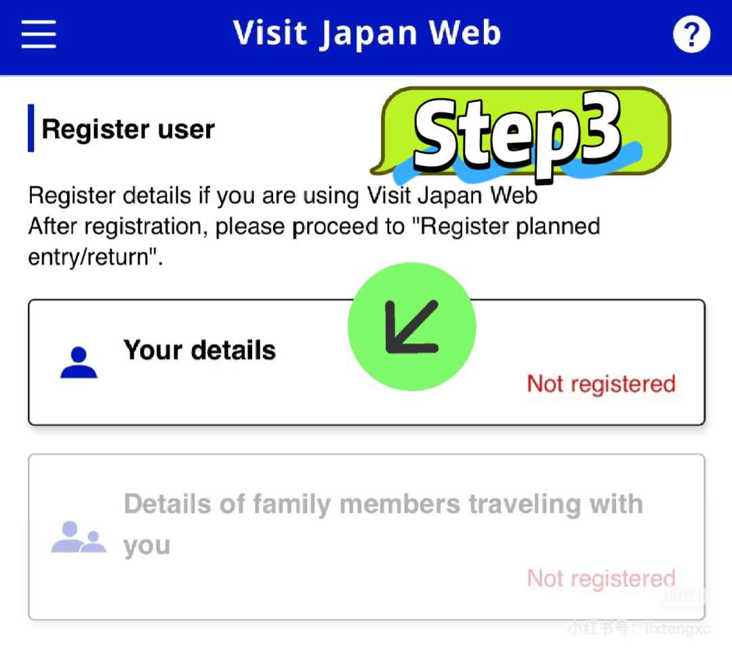This screenshot has width=732, height=654.
Task: Open the hamburger menu
Action: point(39,34)
